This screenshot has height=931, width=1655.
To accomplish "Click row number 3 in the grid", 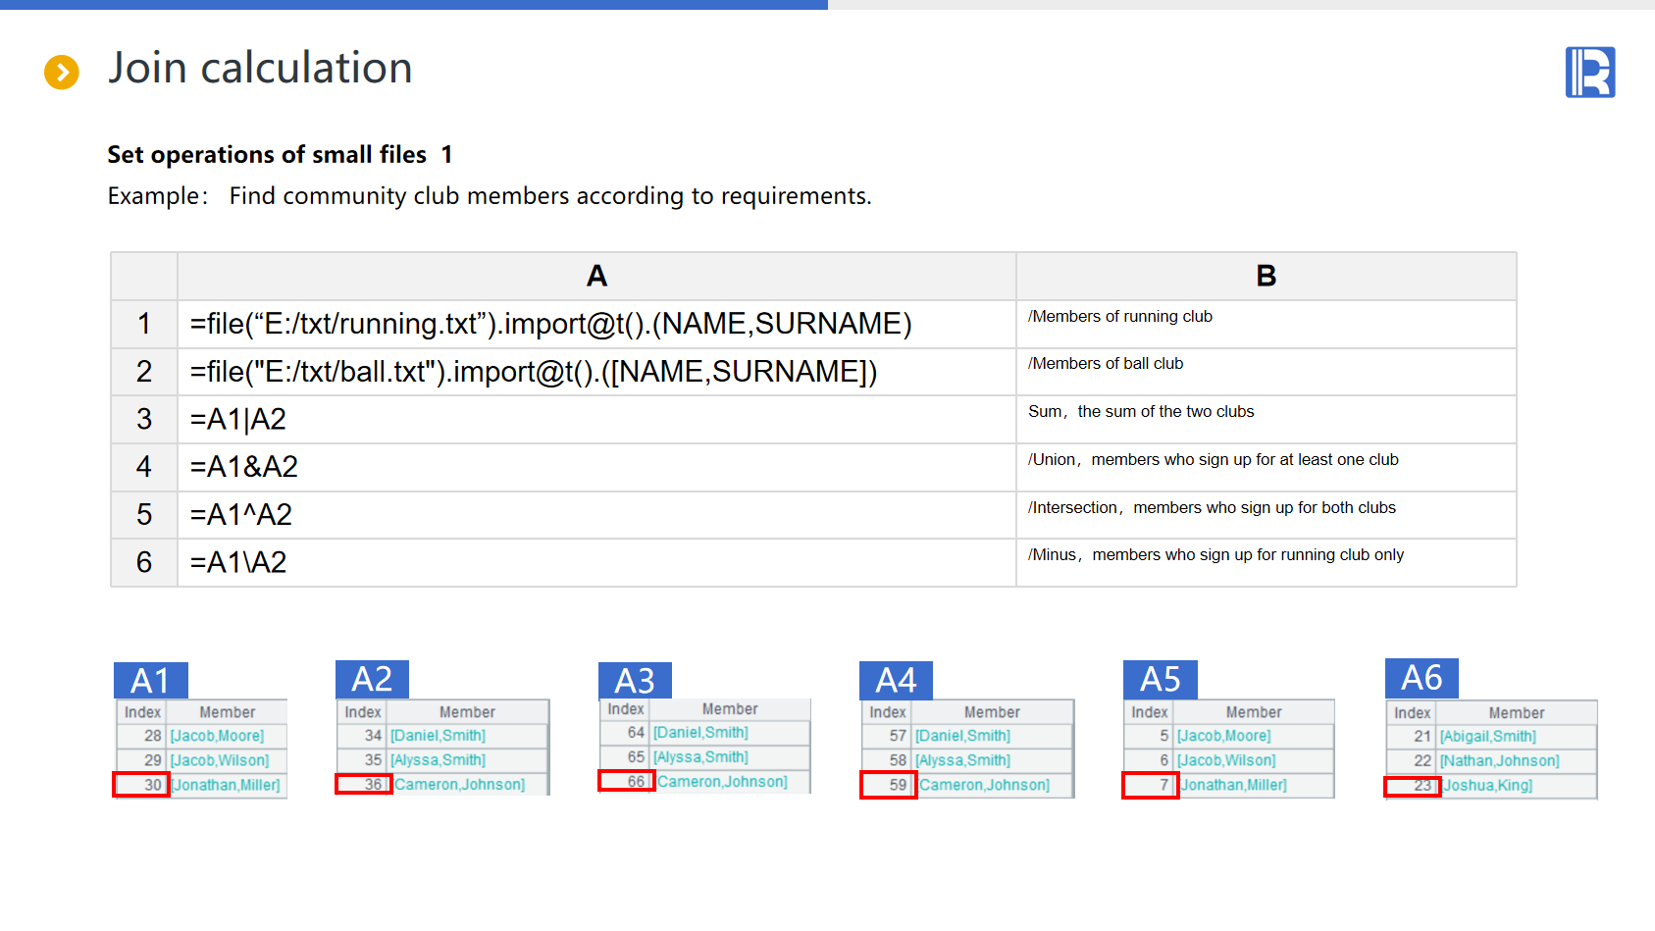I will point(144,420).
